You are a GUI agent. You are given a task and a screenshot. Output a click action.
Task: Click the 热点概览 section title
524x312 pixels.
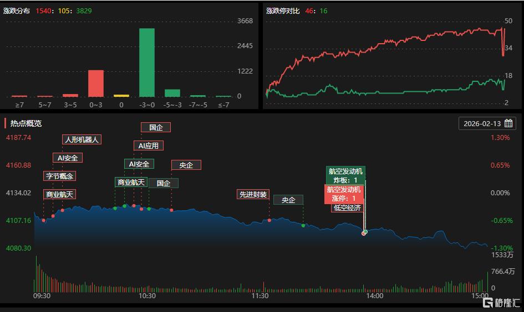(26, 123)
